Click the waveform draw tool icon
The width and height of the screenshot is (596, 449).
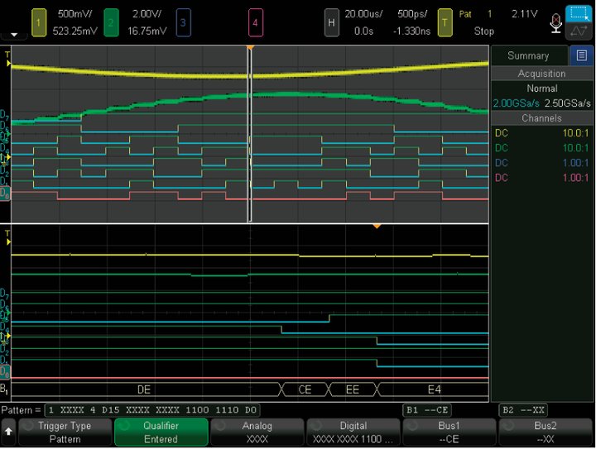(x=579, y=31)
